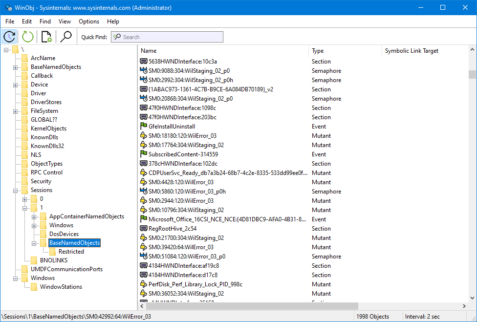Click the KernelObjects folder icon in the tree

(25, 128)
